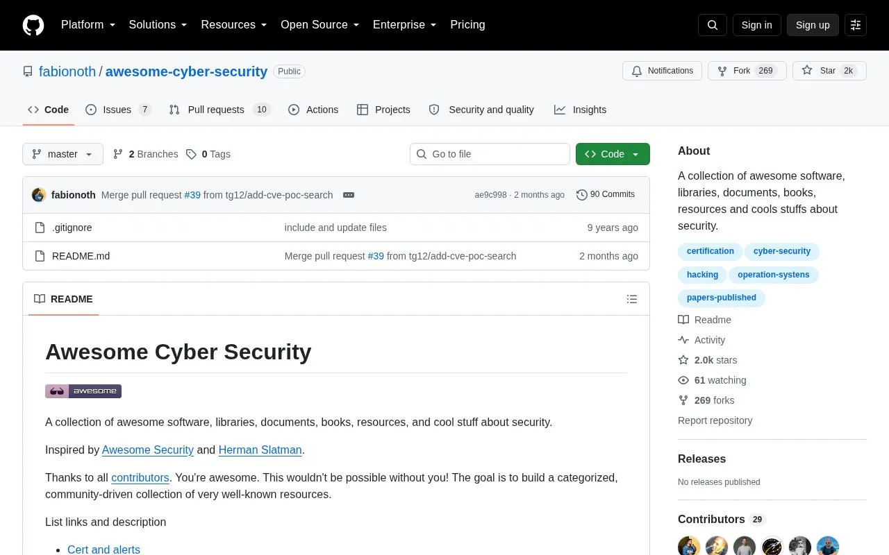The height and width of the screenshot is (555, 889).
Task: Expand the Resources menu
Action: (234, 25)
